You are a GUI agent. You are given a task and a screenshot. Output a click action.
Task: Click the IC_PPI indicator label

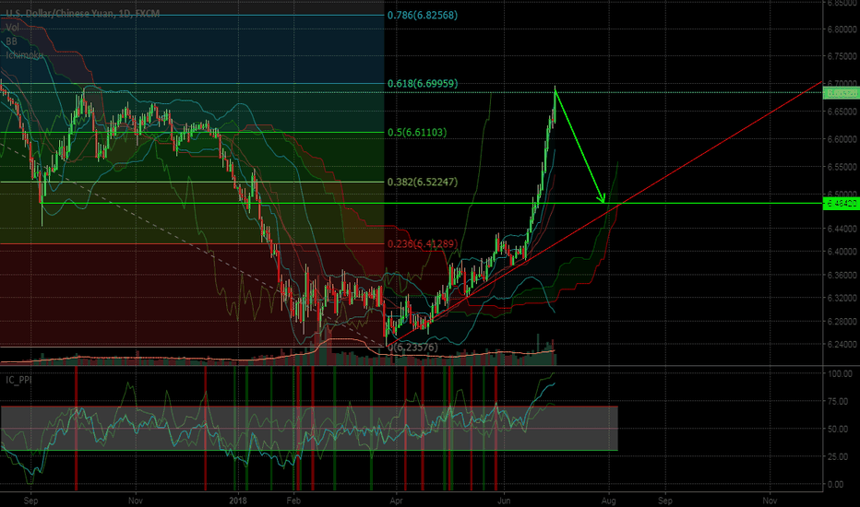[18, 380]
